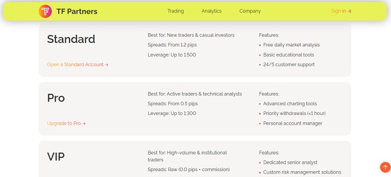391x177 pixels.
Task: Open a Standard Account link
Action: point(78,65)
